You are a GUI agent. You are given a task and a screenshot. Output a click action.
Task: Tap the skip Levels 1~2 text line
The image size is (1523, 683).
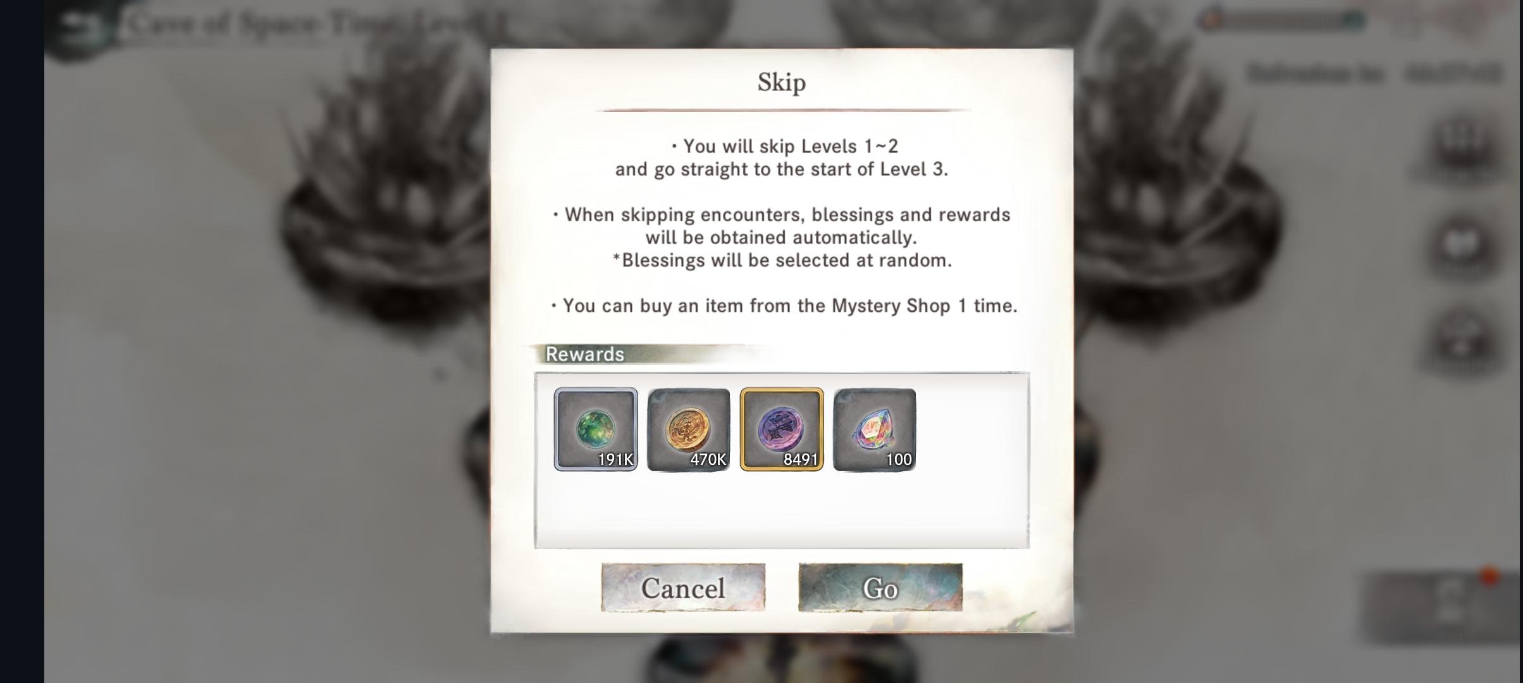point(784,147)
